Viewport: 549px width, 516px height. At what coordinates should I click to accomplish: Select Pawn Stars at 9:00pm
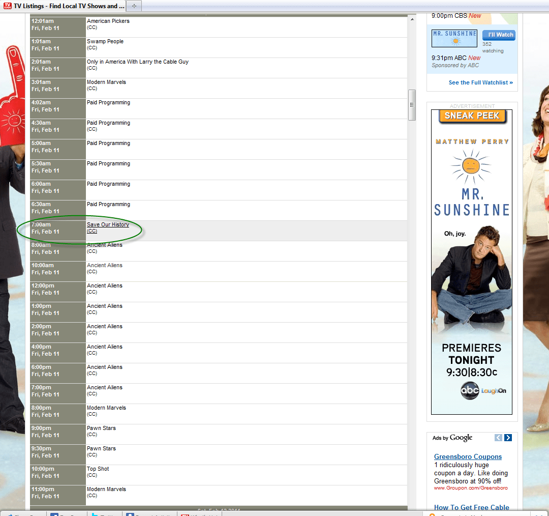(x=101, y=428)
